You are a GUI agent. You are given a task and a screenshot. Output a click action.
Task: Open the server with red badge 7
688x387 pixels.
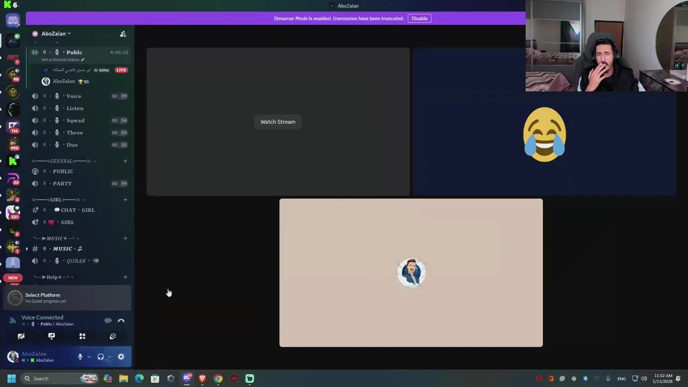13,58
